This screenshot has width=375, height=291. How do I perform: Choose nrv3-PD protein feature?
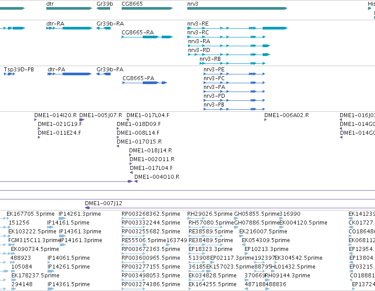pyautogui.click(x=234, y=100)
